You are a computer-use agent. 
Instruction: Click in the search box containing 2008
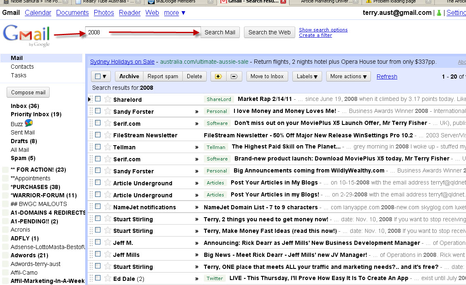tap(142, 32)
